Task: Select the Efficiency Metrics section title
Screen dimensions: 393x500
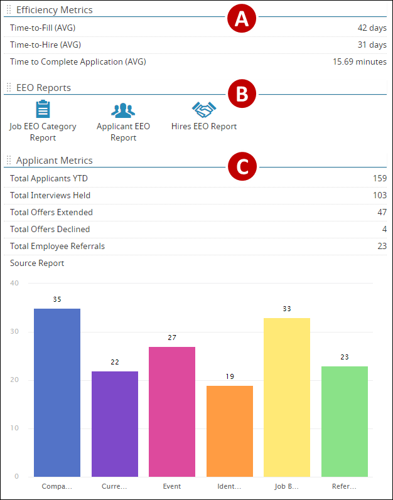Action: 55,10
